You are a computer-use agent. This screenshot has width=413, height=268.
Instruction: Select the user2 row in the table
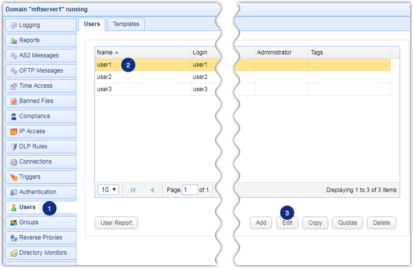(x=142, y=77)
